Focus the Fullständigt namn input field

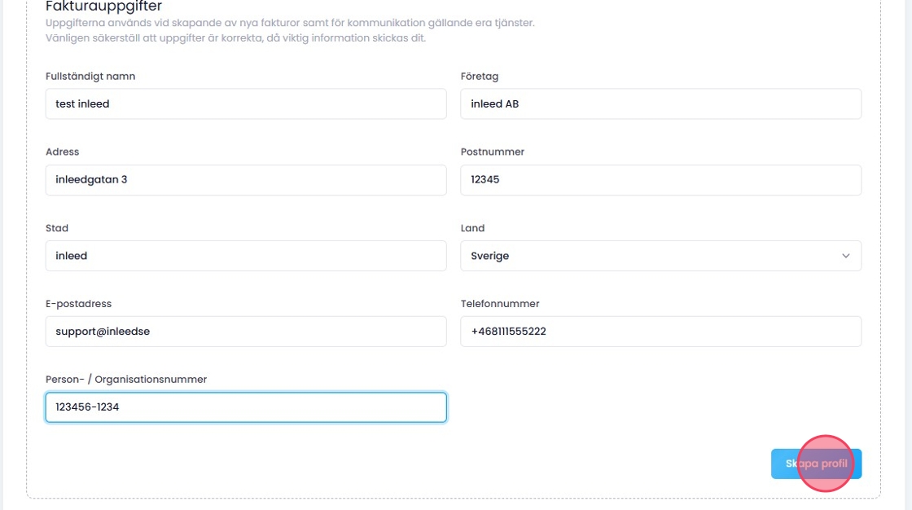(x=246, y=103)
